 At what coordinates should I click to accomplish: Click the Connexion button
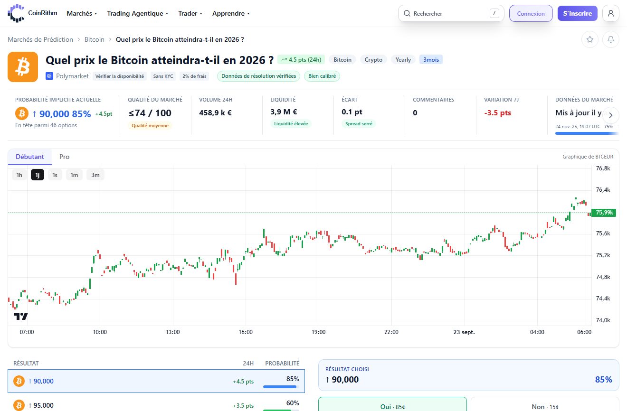[x=531, y=13]
